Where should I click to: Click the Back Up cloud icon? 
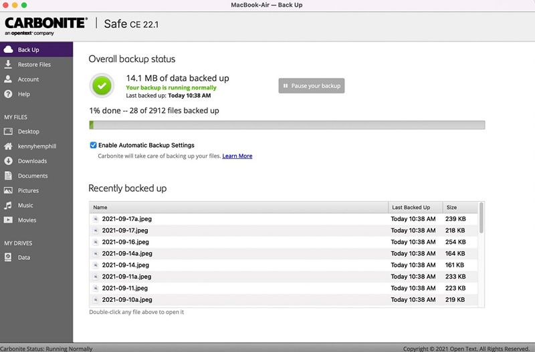[8, 49]
